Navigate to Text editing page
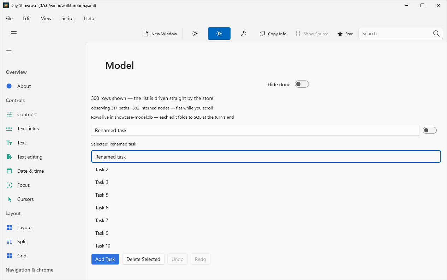Screen dimensions: 447x280 point(43,157)
